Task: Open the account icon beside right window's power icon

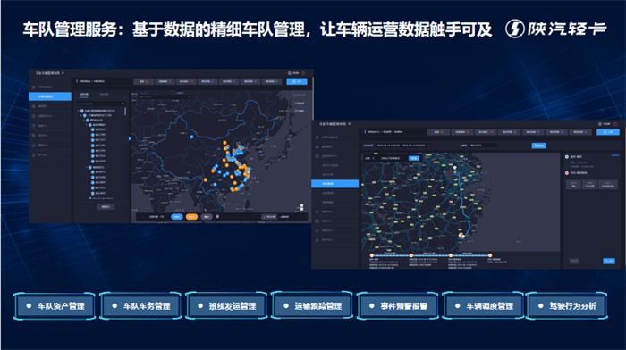Action: click(600, 124)
